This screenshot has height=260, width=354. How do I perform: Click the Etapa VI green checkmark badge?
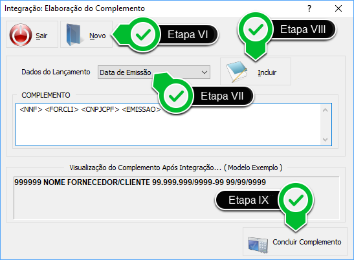tap(143, 35)
